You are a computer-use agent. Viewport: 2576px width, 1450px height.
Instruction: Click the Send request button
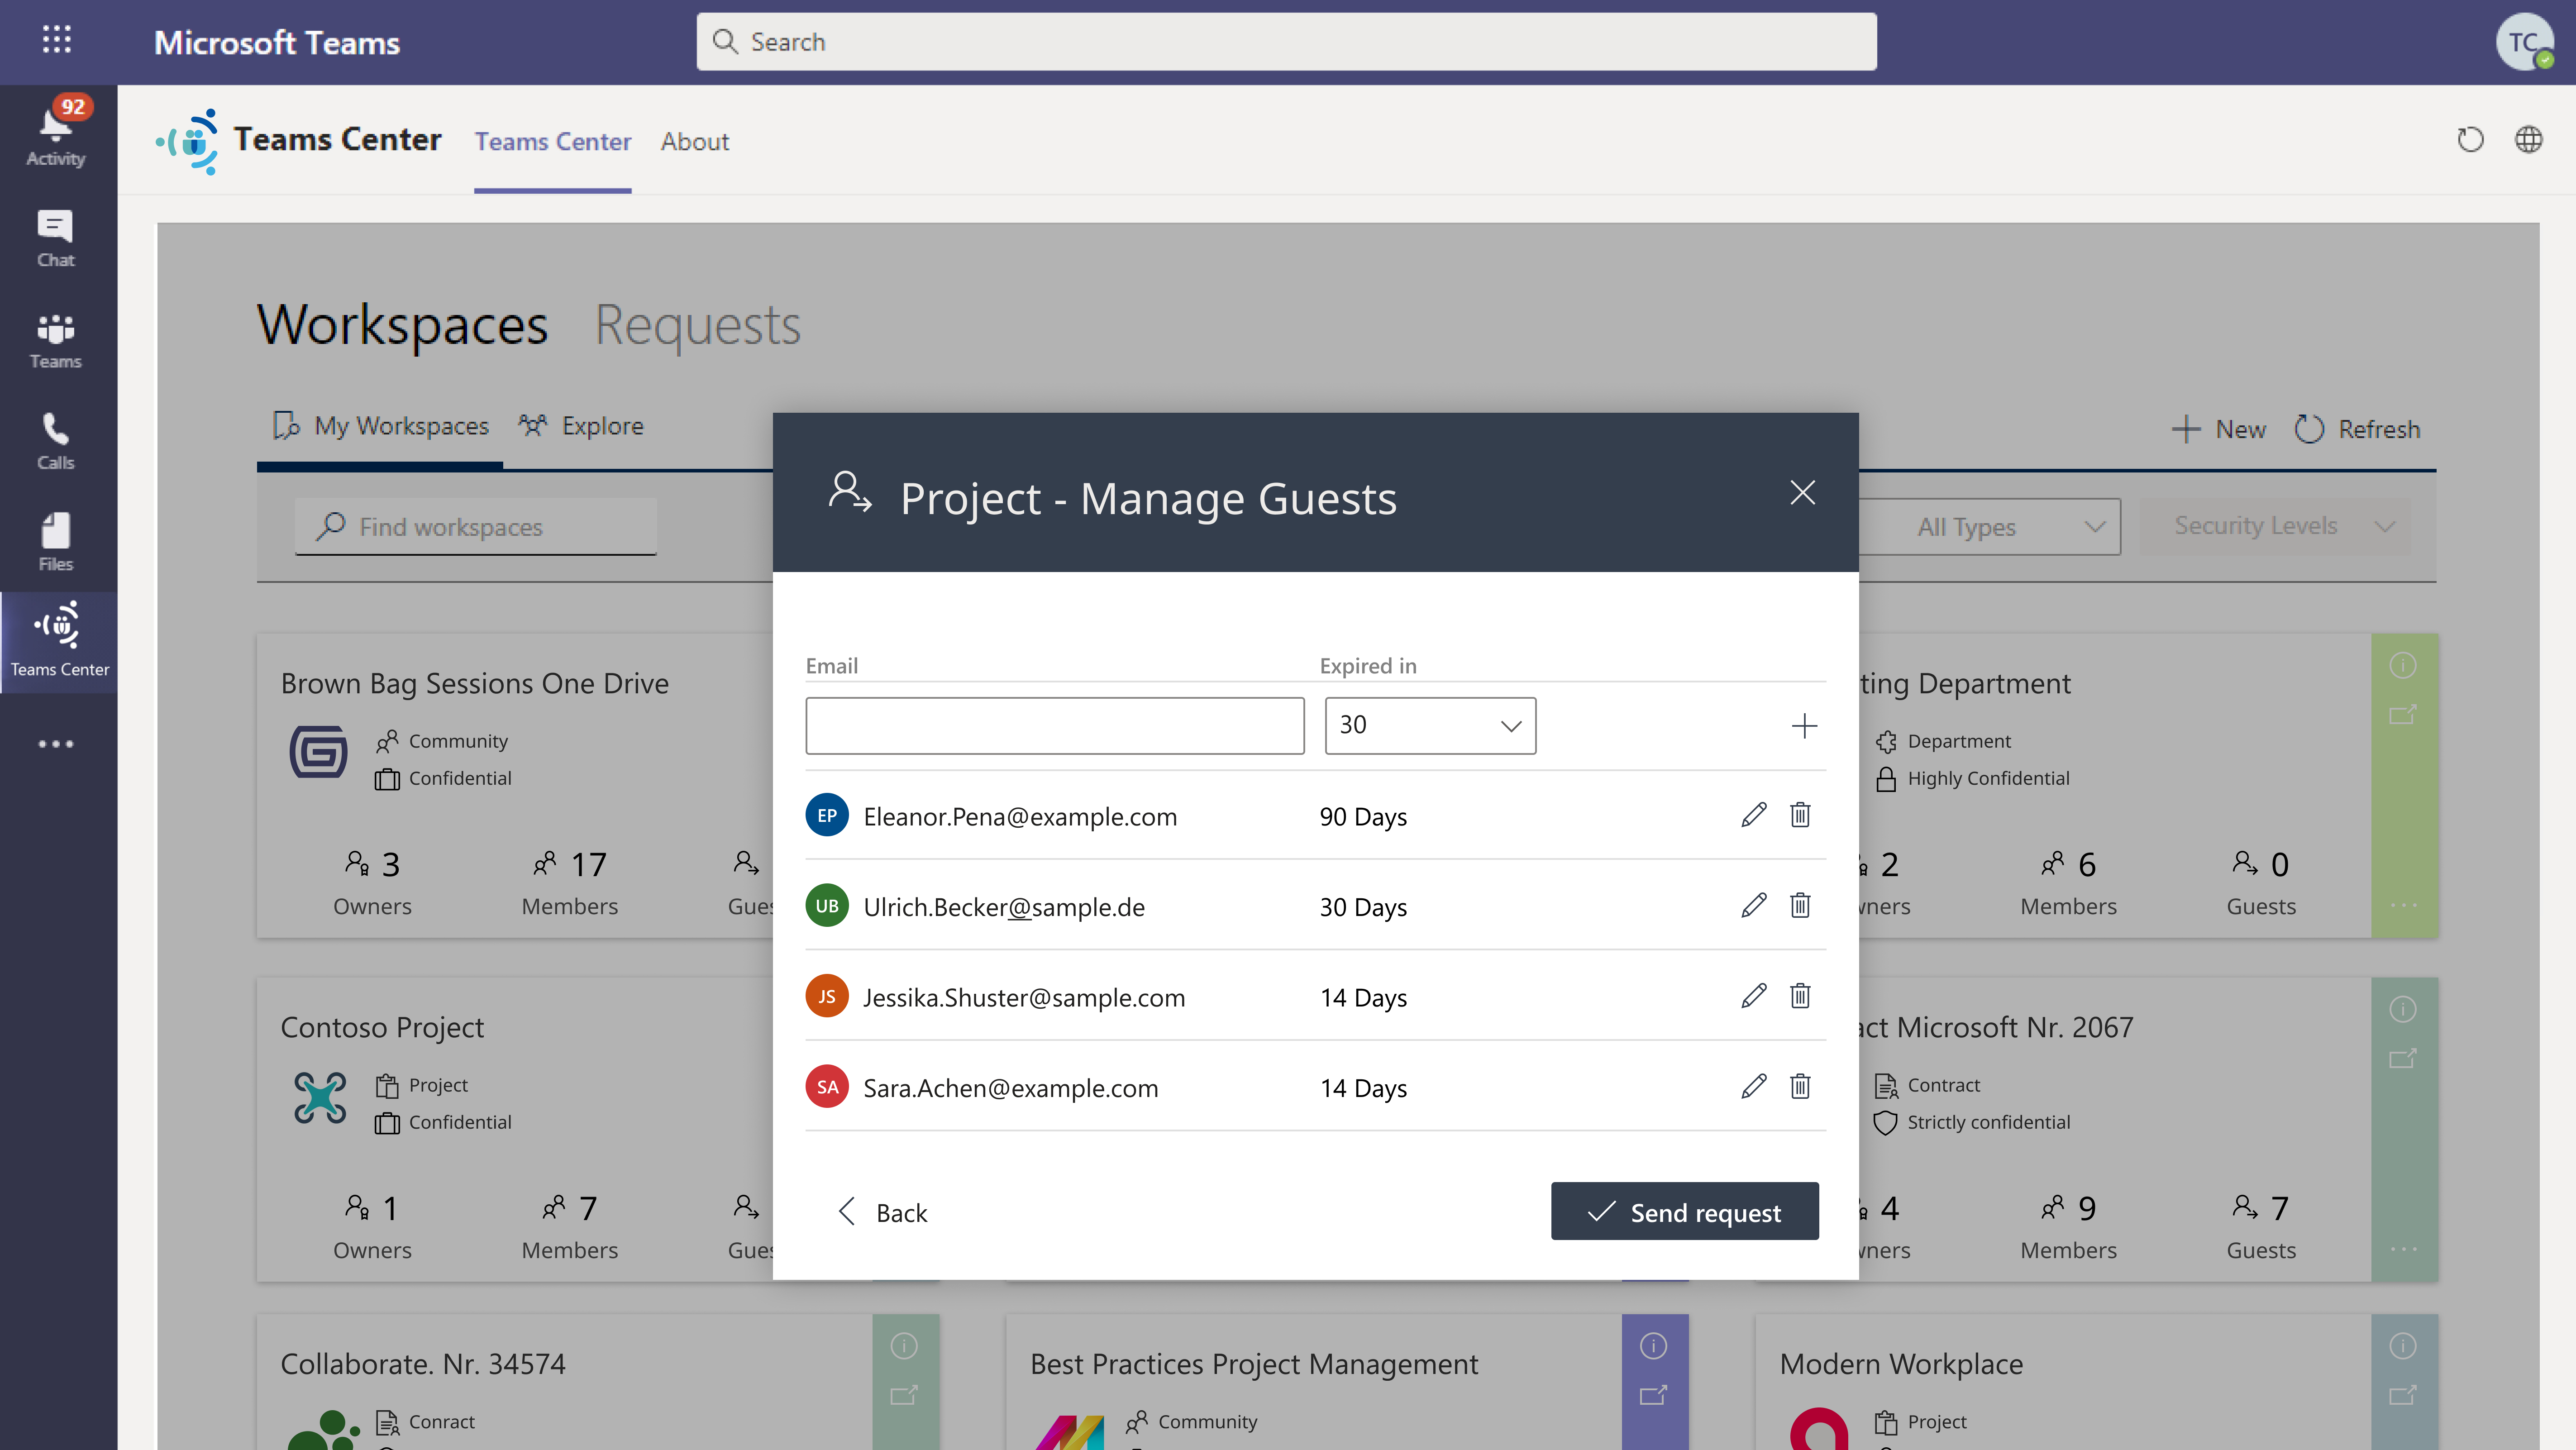coord(1685,1212)
